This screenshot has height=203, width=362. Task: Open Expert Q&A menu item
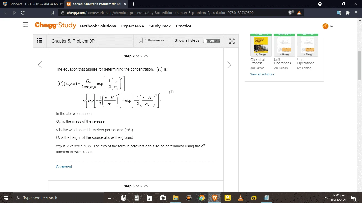133,26
